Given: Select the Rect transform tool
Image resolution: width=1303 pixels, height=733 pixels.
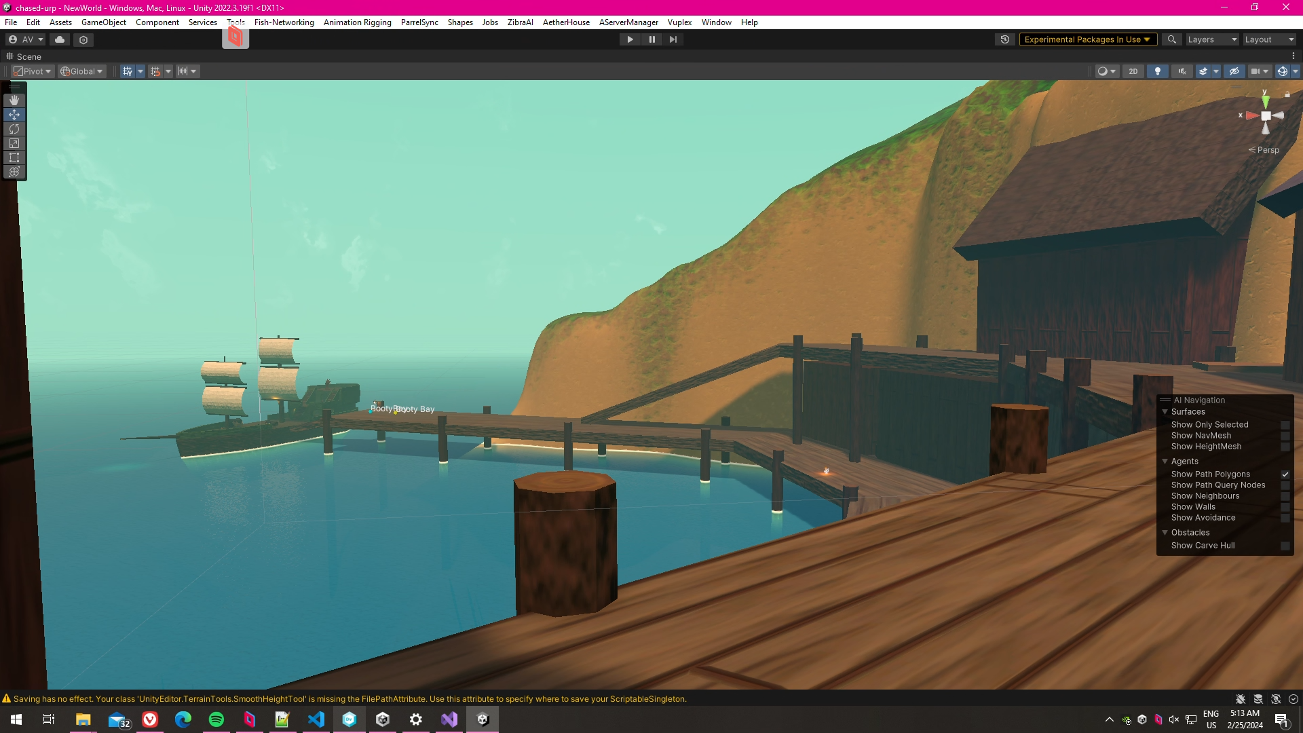Looking at the screenshot, I should pyautogui.click(x=14, y=157).
